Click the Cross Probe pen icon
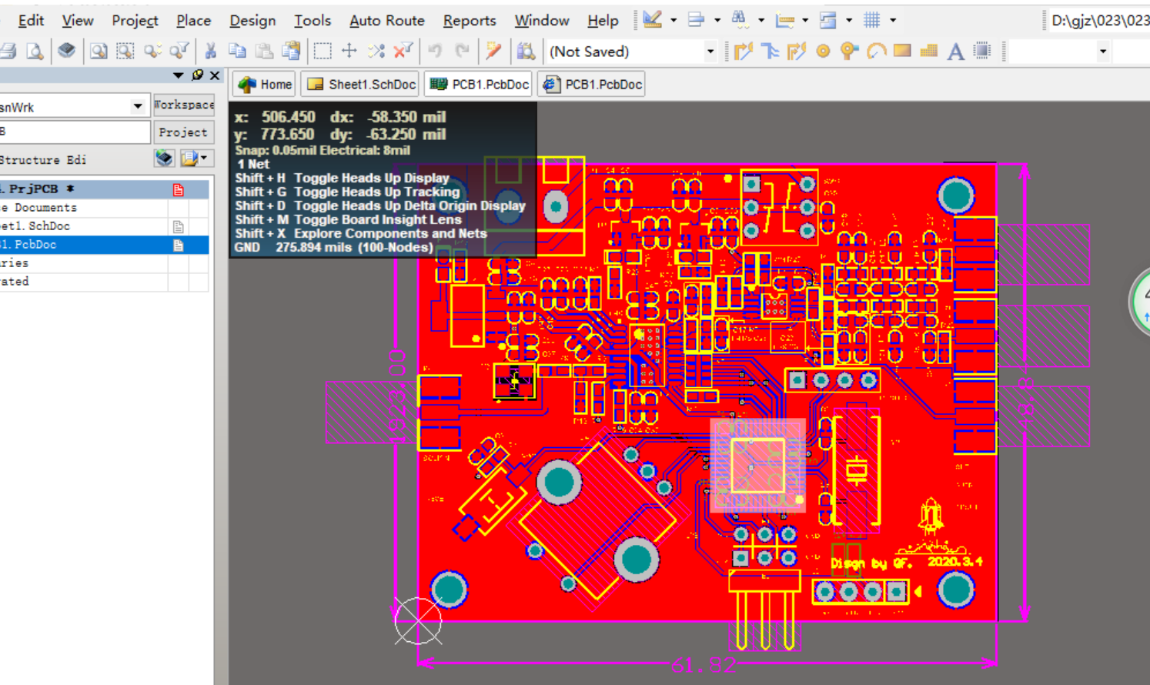Screen dimensions: 1150x685 (493, 52)
